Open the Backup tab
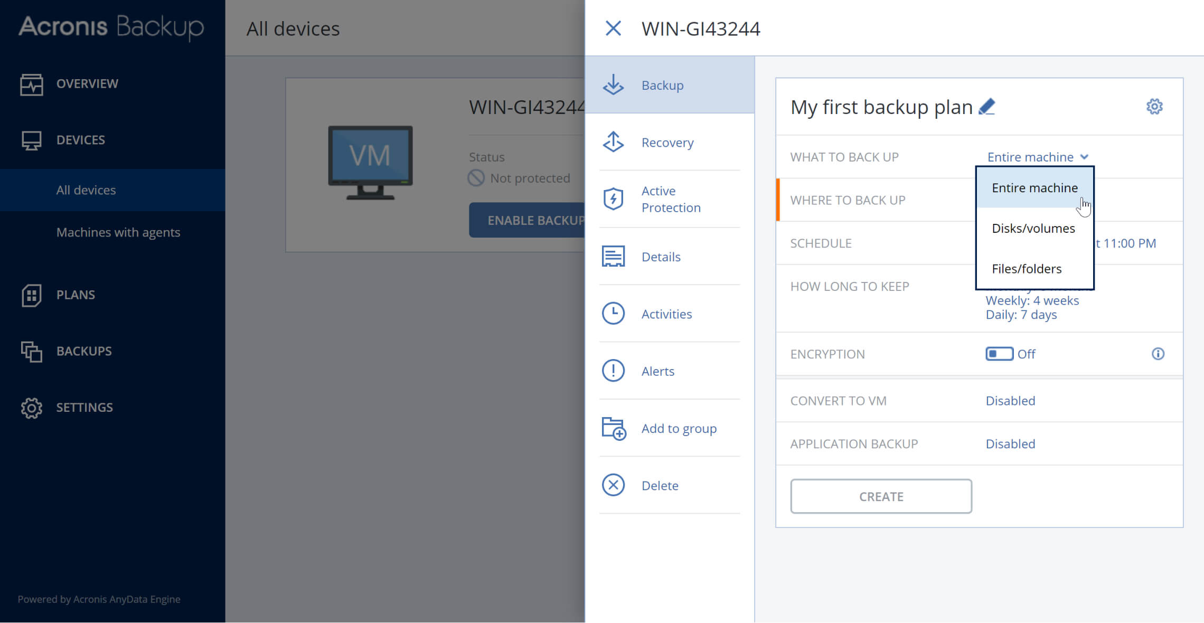This screenshot has height=623, width=1204. [670, 85]
